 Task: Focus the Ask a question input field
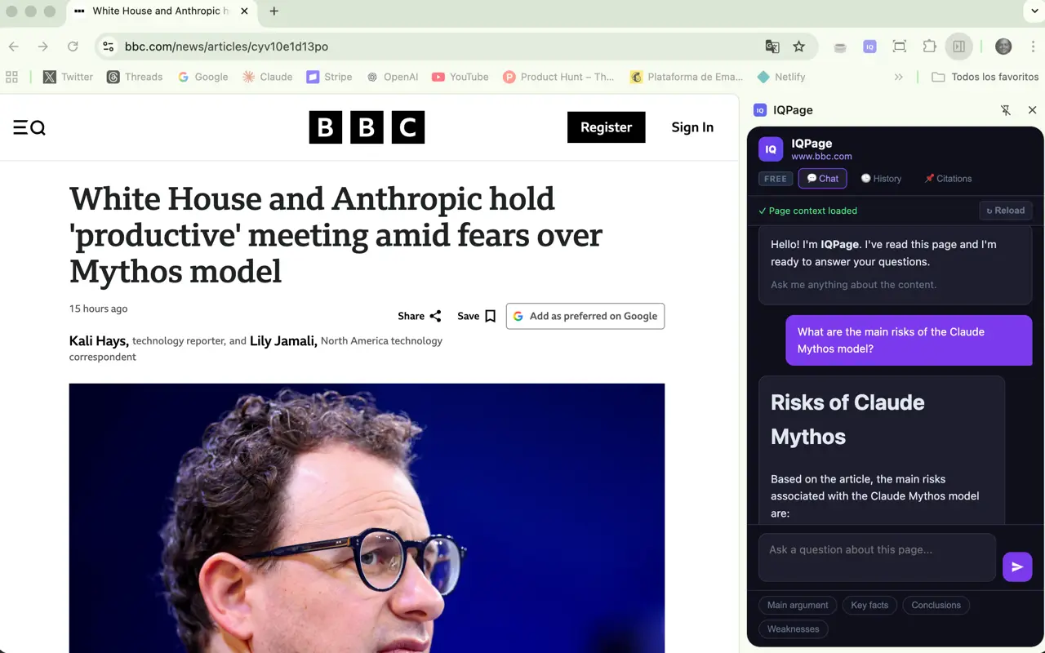tap(878, 557)
